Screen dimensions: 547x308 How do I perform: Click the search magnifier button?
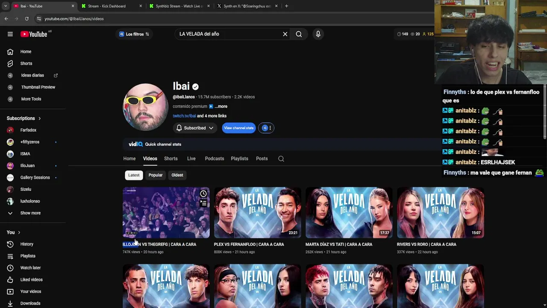299,34
